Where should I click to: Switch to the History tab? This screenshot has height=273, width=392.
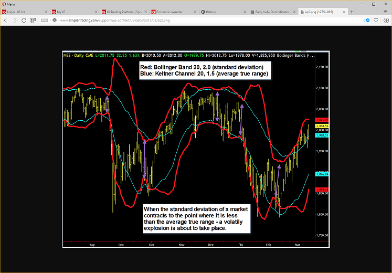click(224, 12)
